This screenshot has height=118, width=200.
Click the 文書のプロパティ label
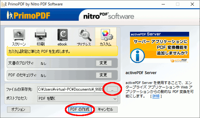tap(21, 63)
